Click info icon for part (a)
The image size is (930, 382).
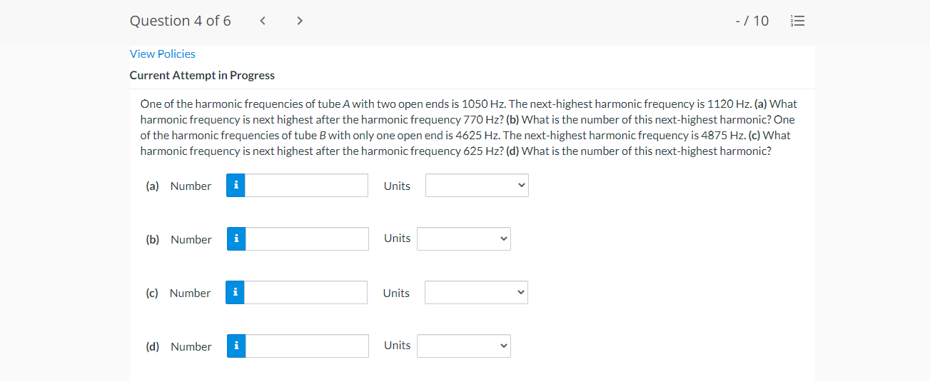236,186
